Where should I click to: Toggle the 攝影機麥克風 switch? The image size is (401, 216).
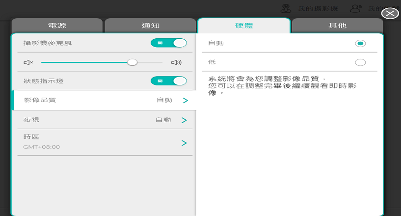click(168, 43)
